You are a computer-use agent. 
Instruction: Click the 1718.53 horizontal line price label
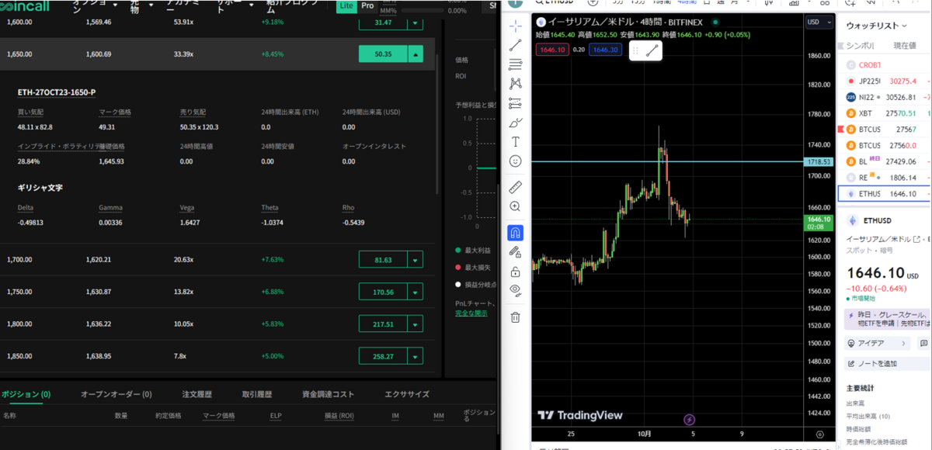(x=819, y=161)
